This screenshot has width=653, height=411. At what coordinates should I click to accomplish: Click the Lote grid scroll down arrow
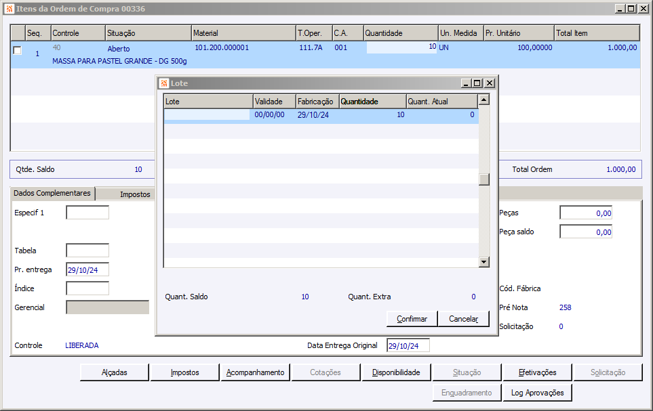point(483,261)
